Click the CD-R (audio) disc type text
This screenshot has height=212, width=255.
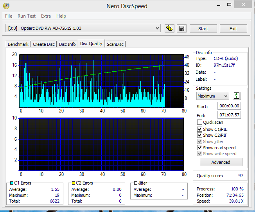click(226, 58)
